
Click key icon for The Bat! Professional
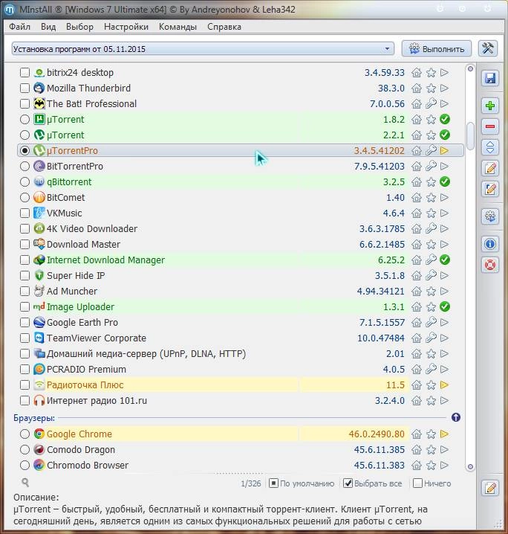(431, 103)
